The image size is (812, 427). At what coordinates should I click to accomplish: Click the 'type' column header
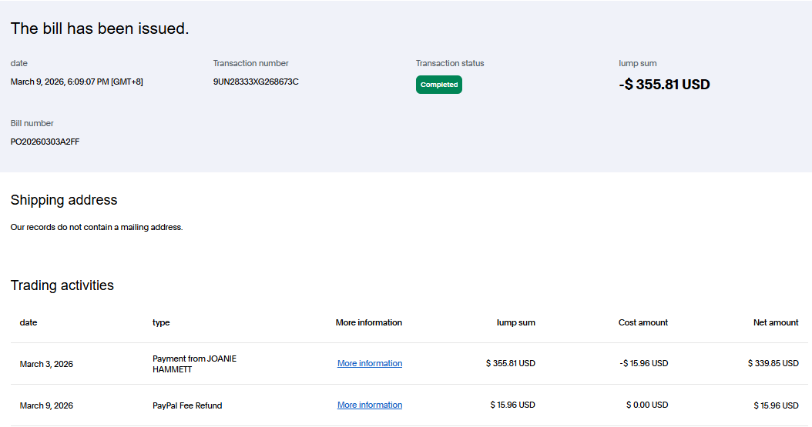click(x=161, y=322)
